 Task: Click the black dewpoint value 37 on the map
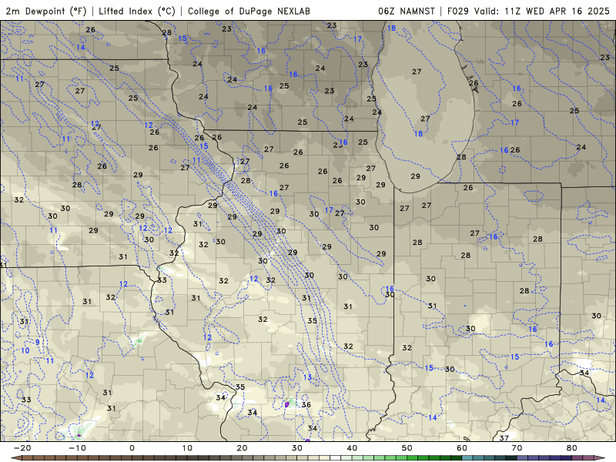coord(504,437)
